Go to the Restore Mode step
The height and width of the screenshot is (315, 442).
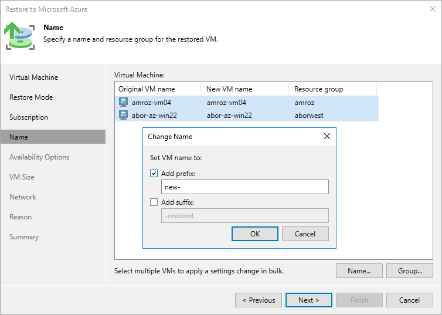point(31,97)
